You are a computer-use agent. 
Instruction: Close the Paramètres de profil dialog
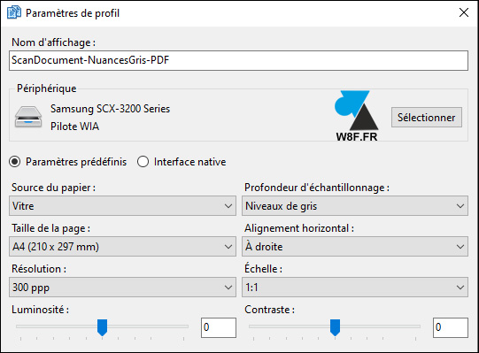point(464,12)
